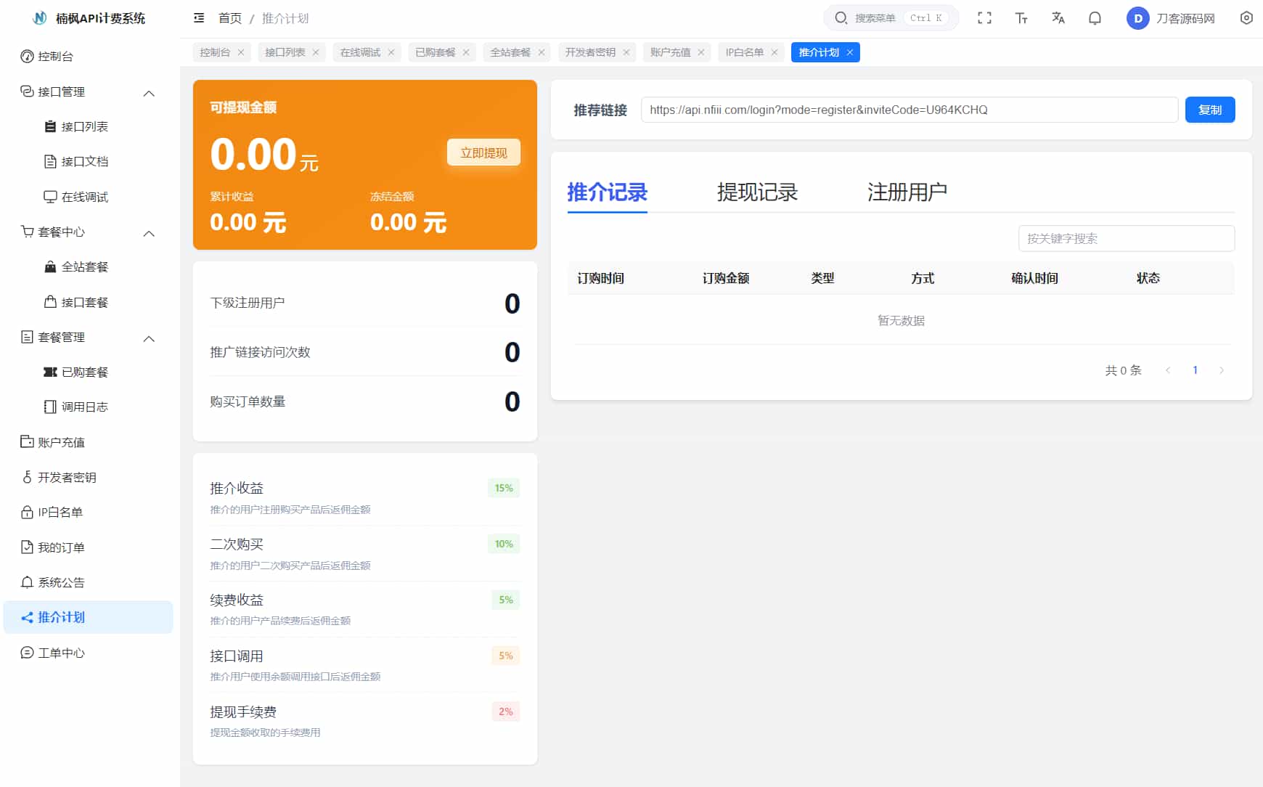The height and width of the screenshot is (787, 1263).
Task: Open IP白名单 from the sidebar
Action: pos(60,512)
